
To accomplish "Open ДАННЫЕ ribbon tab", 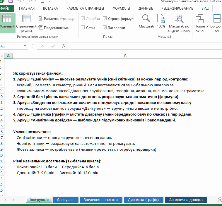I will tap(146, 8).
